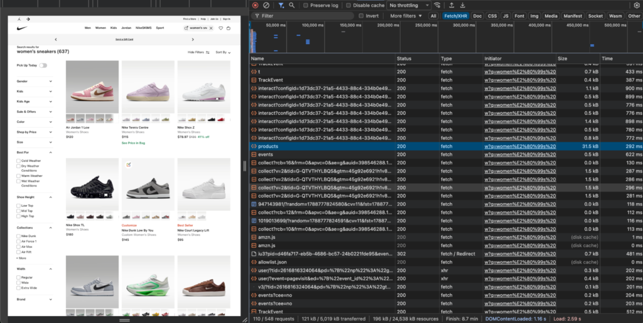Toggle the DevTools filter funnel icon
This screenshot has width=643, height=323.
(281, 5)
